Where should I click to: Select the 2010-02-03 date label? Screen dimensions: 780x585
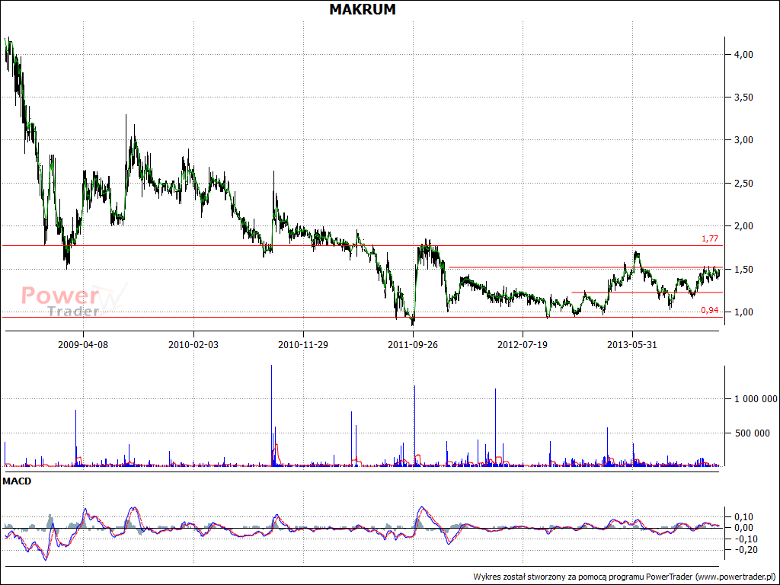tap(193, 345)
